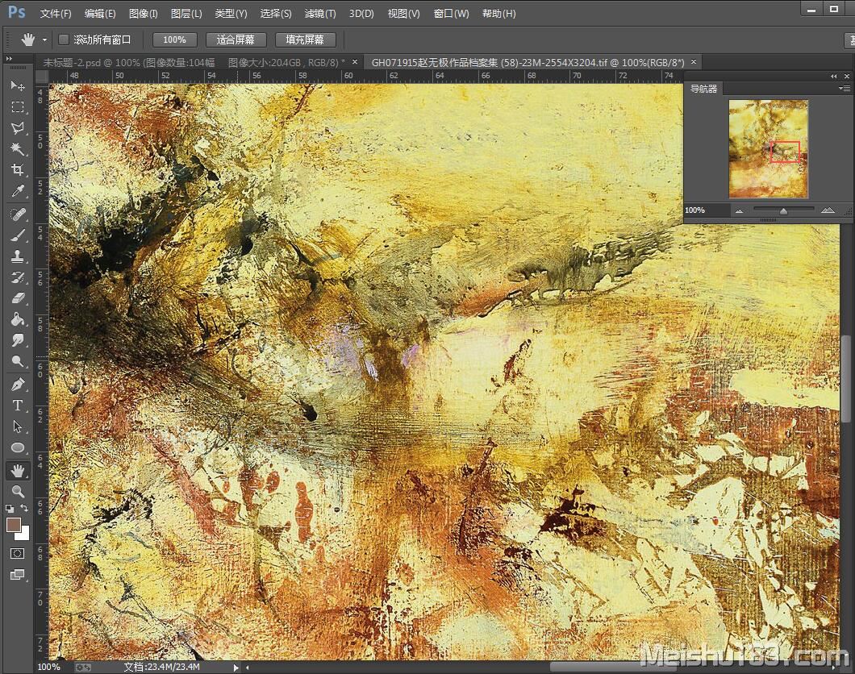Image resolution: width=855 pixels, height=674 pixels.
Task: Click the Navigator zoom slider handle
Action: click(x=783, y=211)
